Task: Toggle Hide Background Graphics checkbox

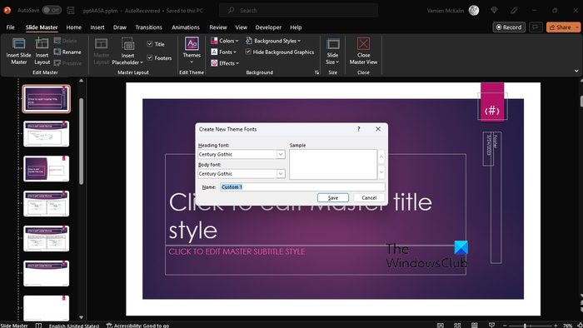Action: coord(248,52)
